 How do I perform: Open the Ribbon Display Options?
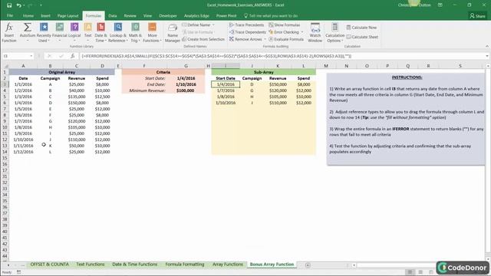pyautogui.click(x=440, y=5)
